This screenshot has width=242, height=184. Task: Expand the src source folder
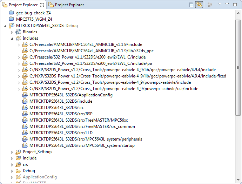point(12,165)
